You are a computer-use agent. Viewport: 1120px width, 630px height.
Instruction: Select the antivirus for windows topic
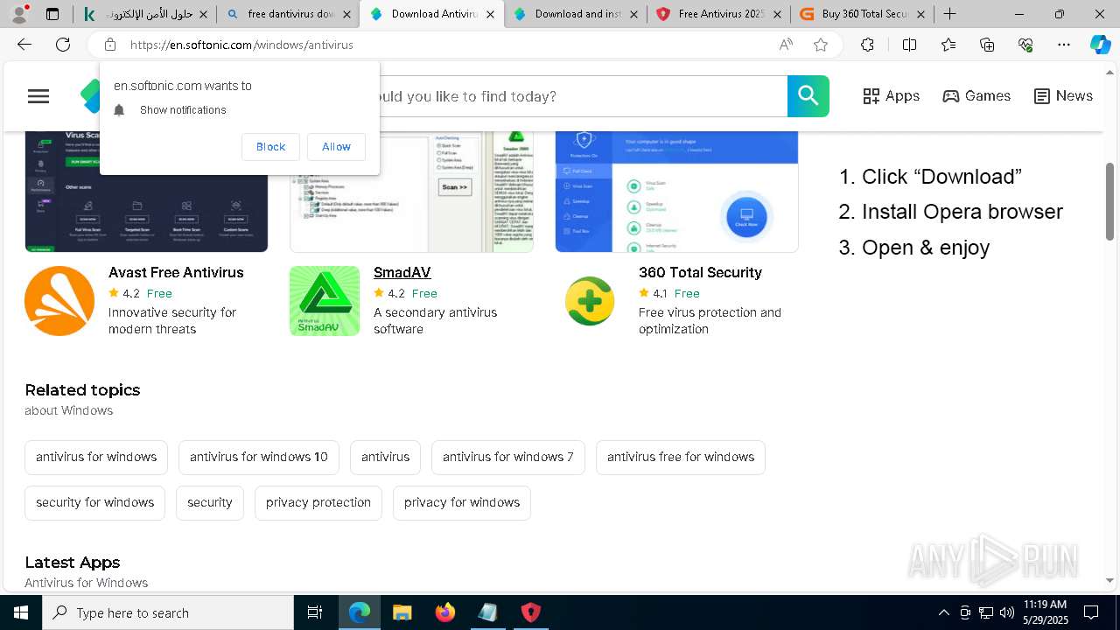(x=96, y=457)
